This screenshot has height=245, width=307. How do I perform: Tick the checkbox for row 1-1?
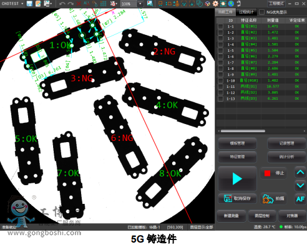click(x=220, y=26)
